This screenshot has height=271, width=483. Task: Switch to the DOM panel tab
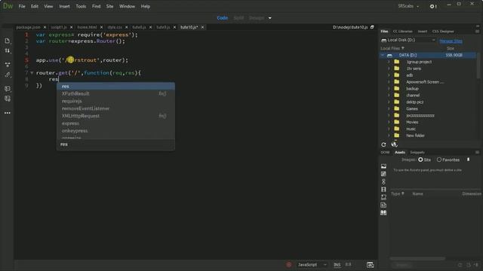385,152
